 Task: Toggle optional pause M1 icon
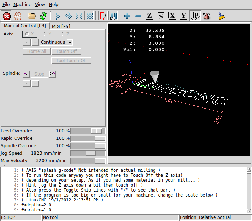click(x=113, y=16)
